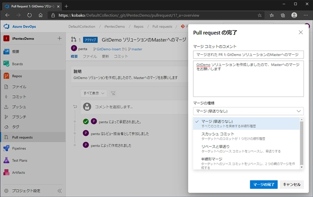
Task: Click DefaultCollection breadcrumb
Action: point(82,27)
